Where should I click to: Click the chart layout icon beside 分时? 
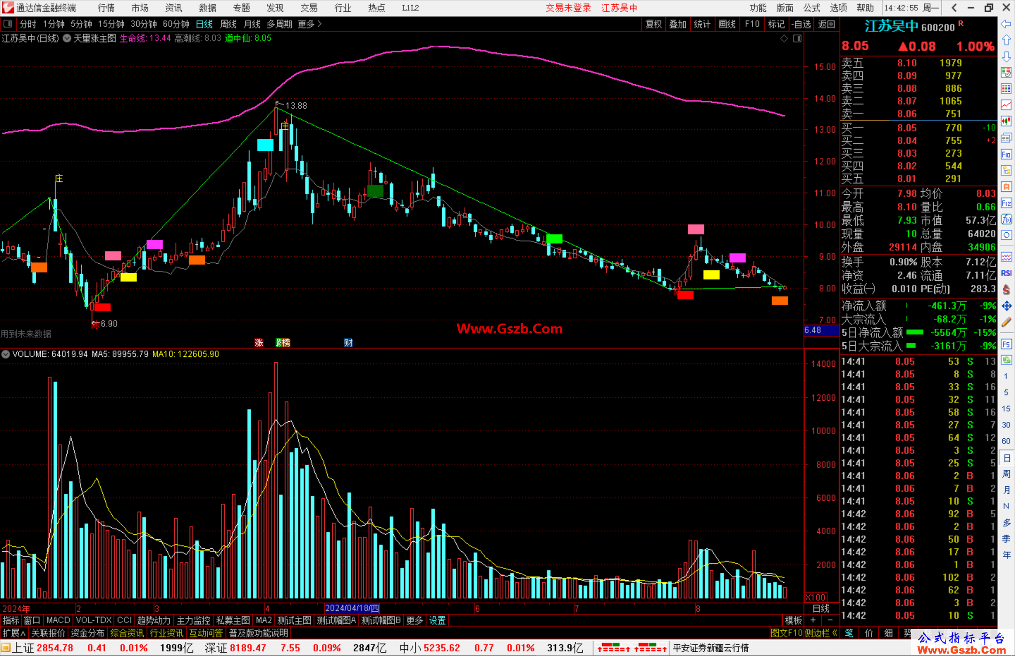[x=8, y=24]
